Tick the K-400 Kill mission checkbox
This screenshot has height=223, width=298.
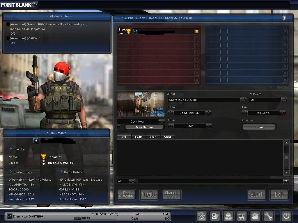(8, 38)
